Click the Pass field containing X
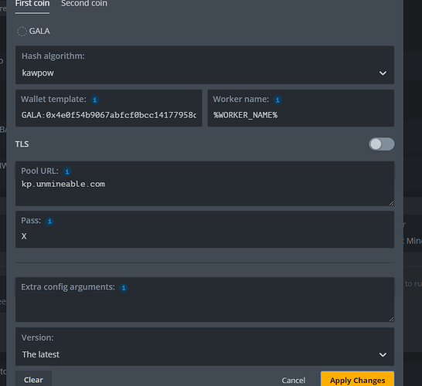The image size is (422, 386). tap(205, 229)
